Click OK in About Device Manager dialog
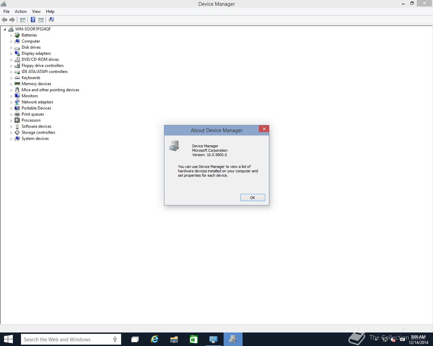The height and width of the screenshot is (346, 433). pos(253,198)
